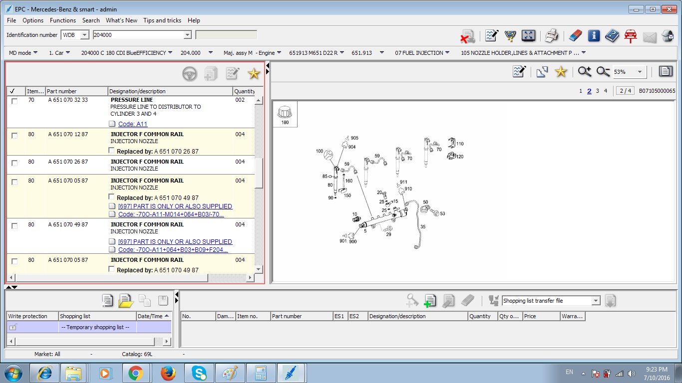Zoom out of the parts diagram

[x=603, y=72]
